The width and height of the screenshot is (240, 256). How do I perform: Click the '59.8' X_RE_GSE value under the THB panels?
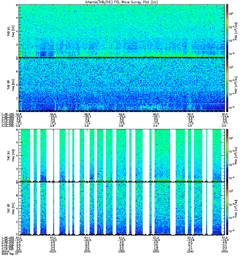18,114
